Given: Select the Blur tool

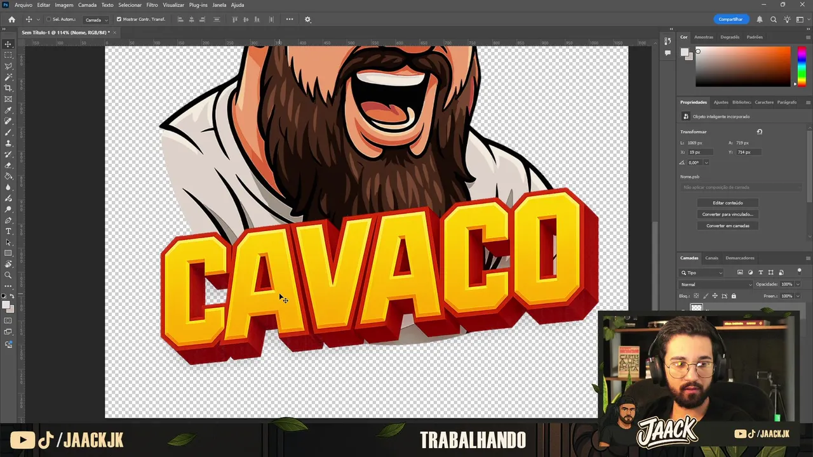Looking at the screenshot, I should point(8,187).
